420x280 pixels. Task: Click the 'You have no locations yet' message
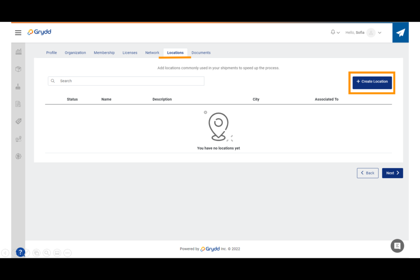(219, 148)
